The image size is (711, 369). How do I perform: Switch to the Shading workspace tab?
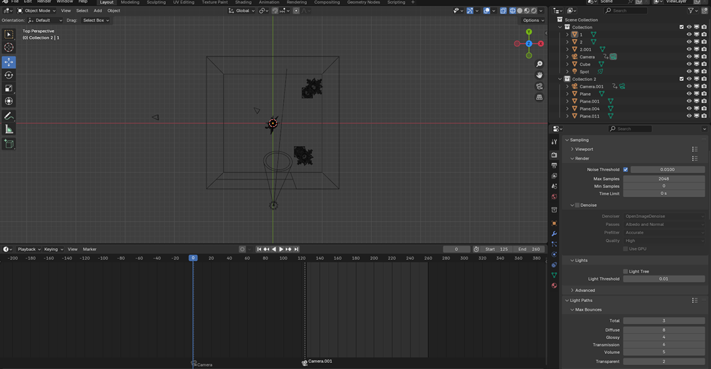pyautogui.click(x=243, y=2)
